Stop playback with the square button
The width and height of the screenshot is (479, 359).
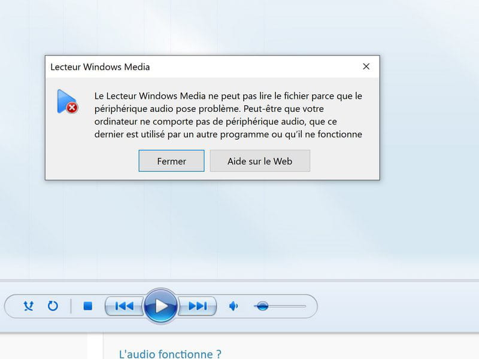coord(87,306)
